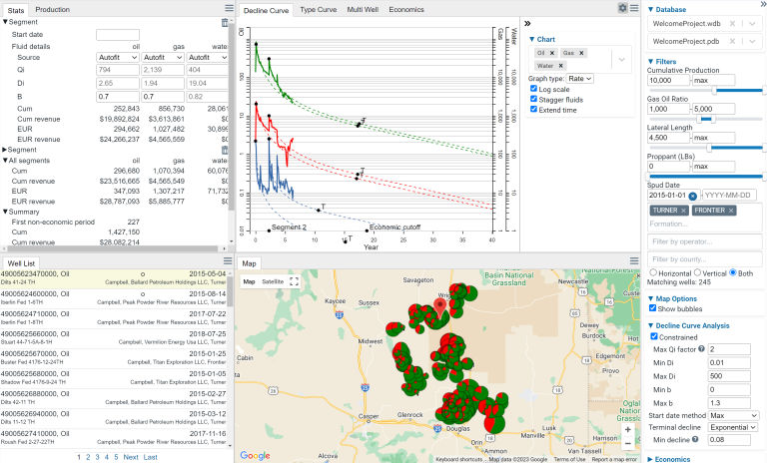Disable the Log scale checkbox
This screenshot has width=767, height=463.
(533, 89)
